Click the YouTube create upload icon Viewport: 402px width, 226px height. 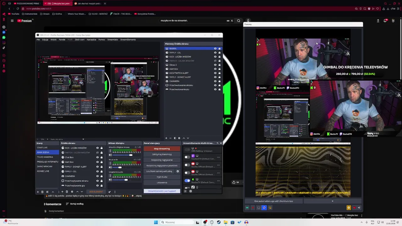pyautogui.click(x=378, y=21)
